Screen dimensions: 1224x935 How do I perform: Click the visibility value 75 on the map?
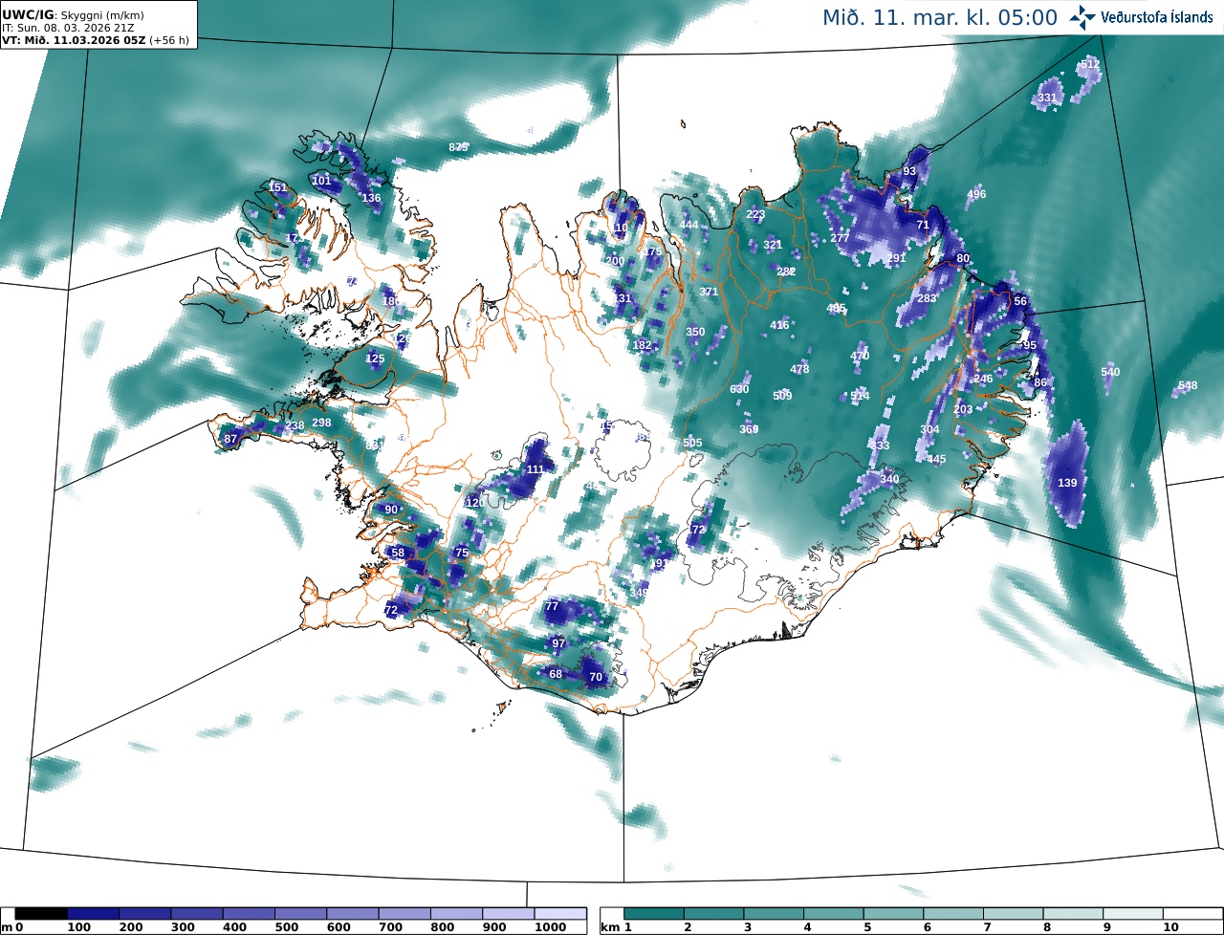tap(462, 553)
